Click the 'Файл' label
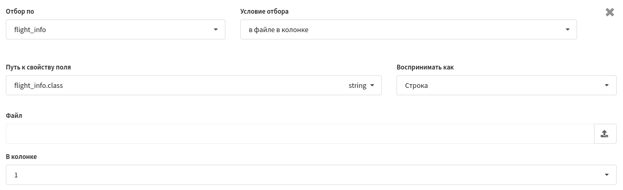 click(x=14, y=116)
